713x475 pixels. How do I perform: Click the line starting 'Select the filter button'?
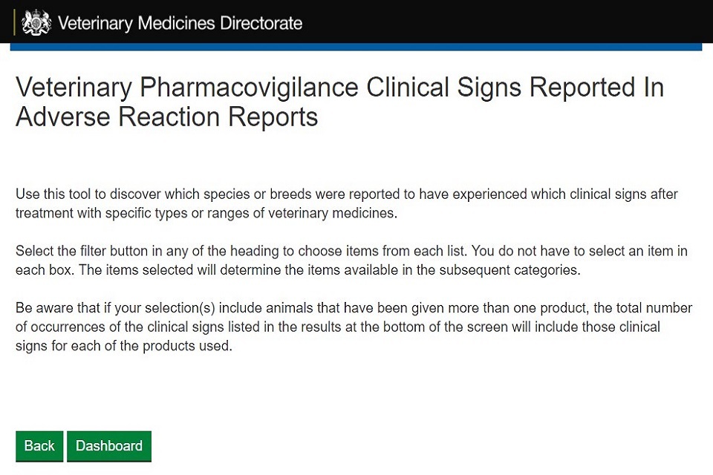[x=351, y=251]
